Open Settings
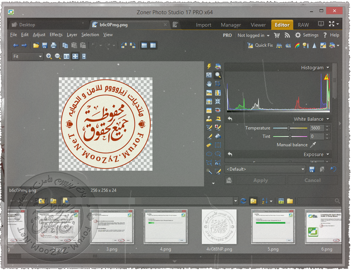351x271 pixels. 306,35
